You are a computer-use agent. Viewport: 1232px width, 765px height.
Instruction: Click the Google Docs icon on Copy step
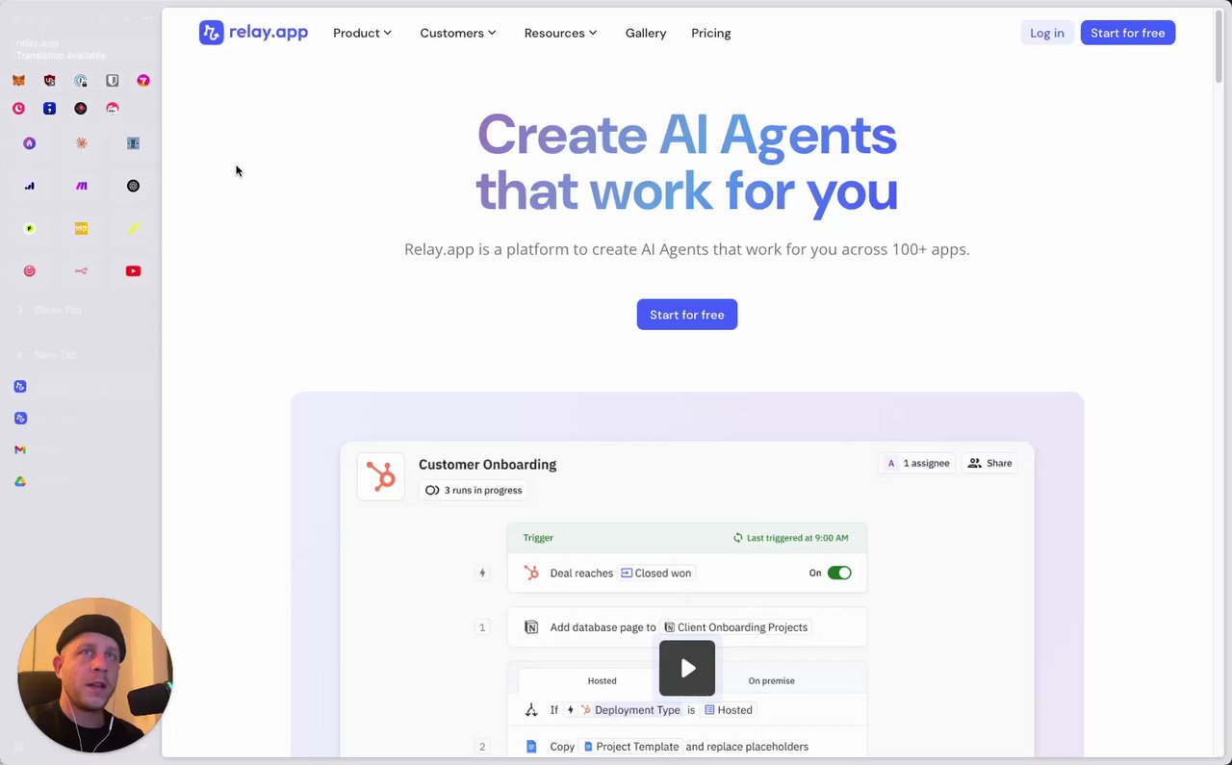[531, 747]
